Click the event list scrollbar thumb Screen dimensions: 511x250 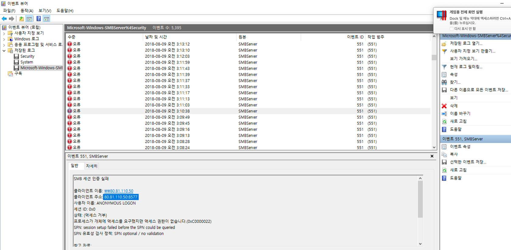tap(434, 57)
